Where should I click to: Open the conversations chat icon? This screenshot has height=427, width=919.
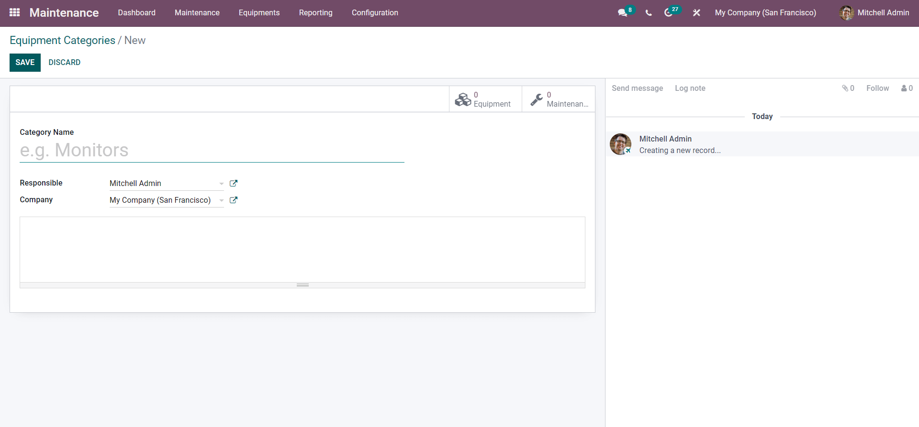(x=622, y=13)
